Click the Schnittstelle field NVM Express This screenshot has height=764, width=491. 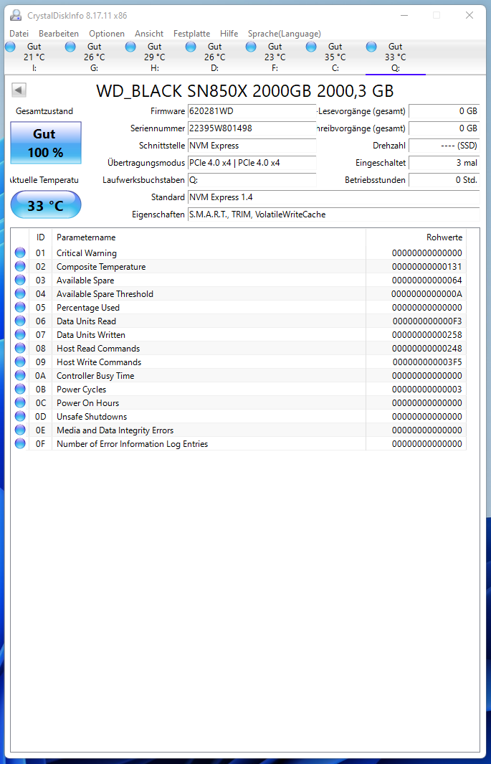[252, 146]
